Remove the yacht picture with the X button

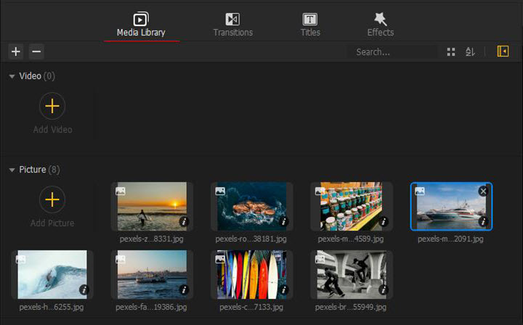pos(483,191)
